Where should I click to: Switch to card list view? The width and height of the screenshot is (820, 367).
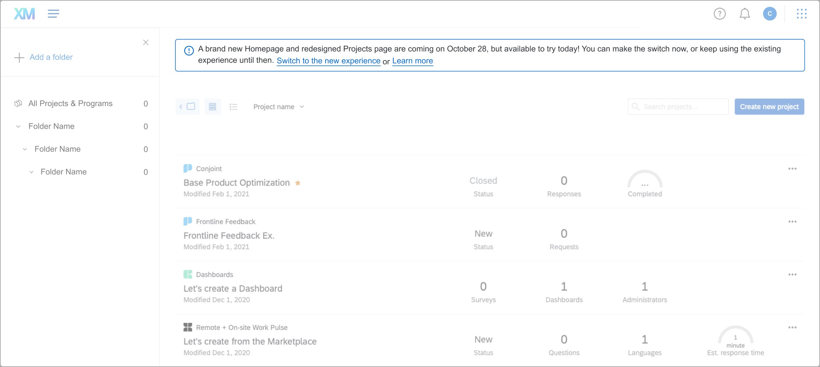coord(212,106)
